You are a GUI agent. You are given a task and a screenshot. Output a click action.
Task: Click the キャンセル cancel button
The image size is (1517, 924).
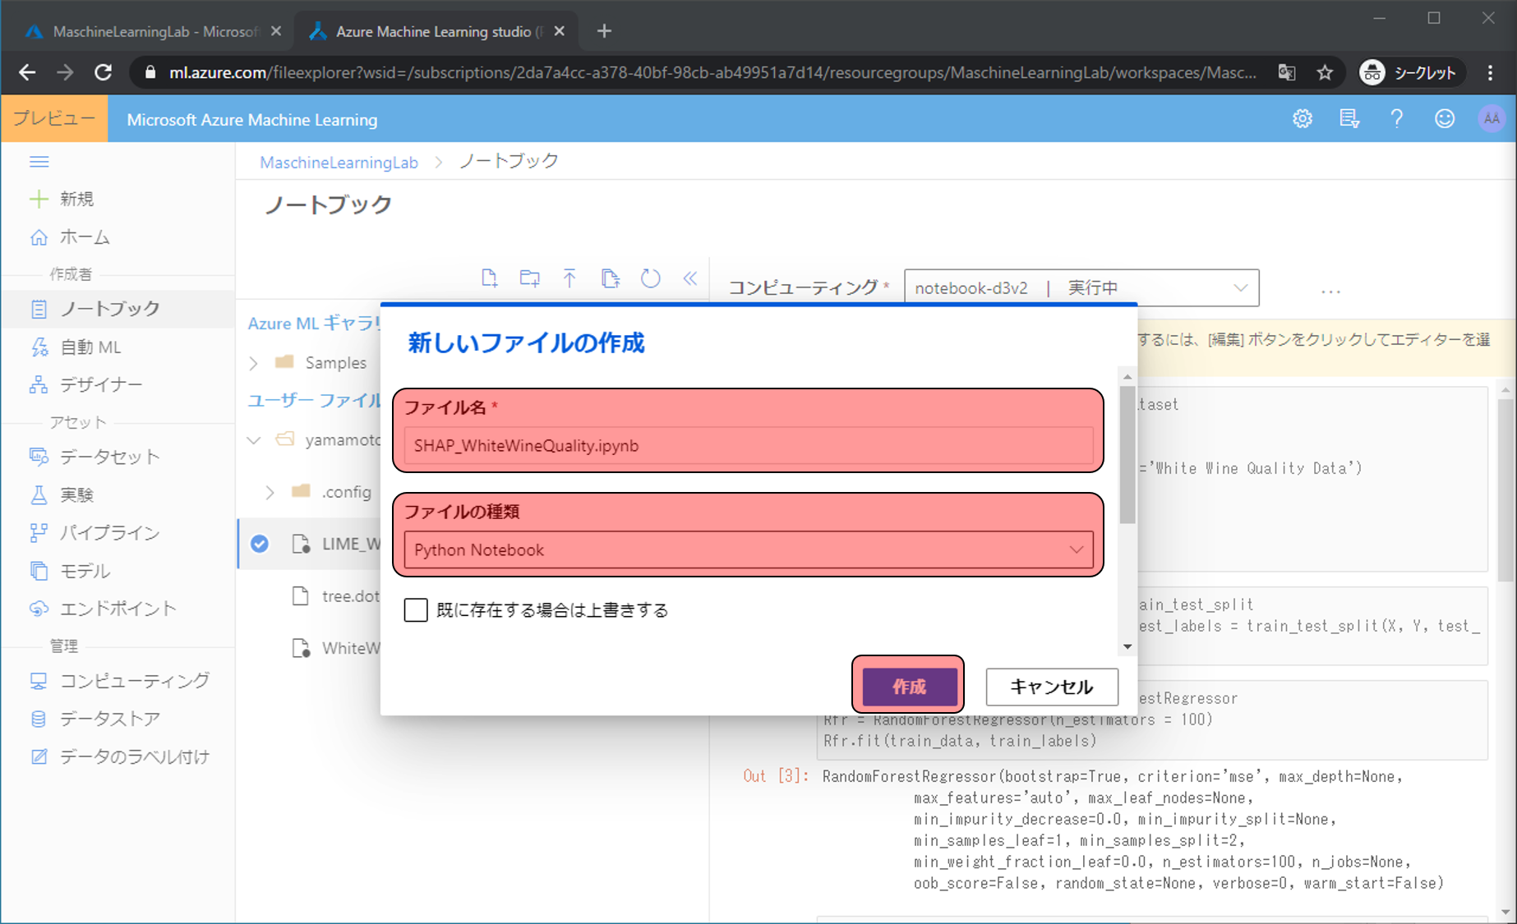click(1051, 687)
